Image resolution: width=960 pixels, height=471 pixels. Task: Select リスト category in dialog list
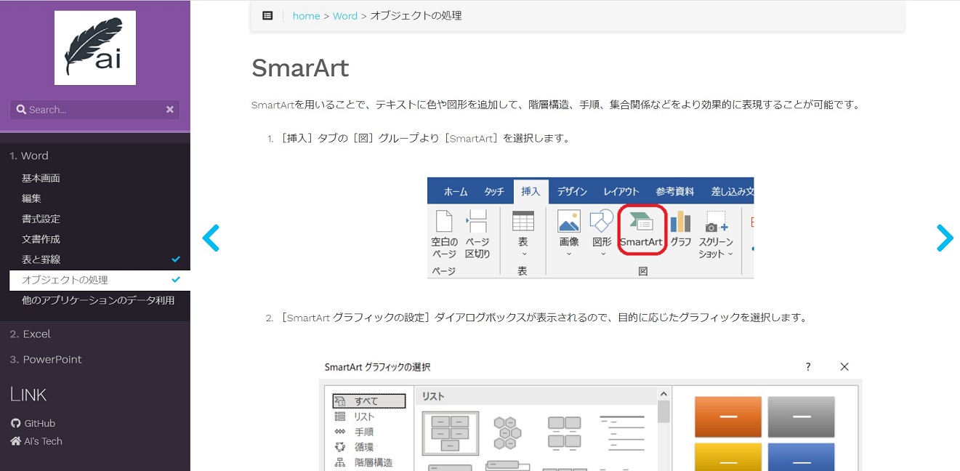pyautogui.click(x=364, y=416)
